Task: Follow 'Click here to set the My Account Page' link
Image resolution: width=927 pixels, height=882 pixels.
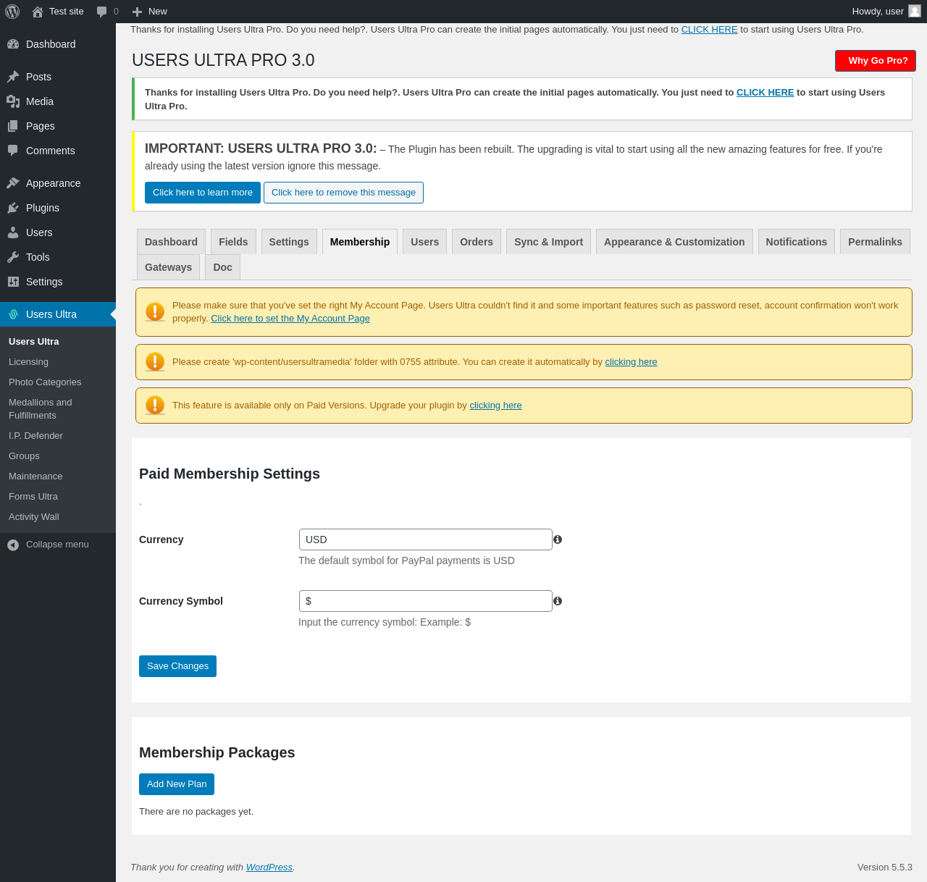Action: [x=290, y=319]
